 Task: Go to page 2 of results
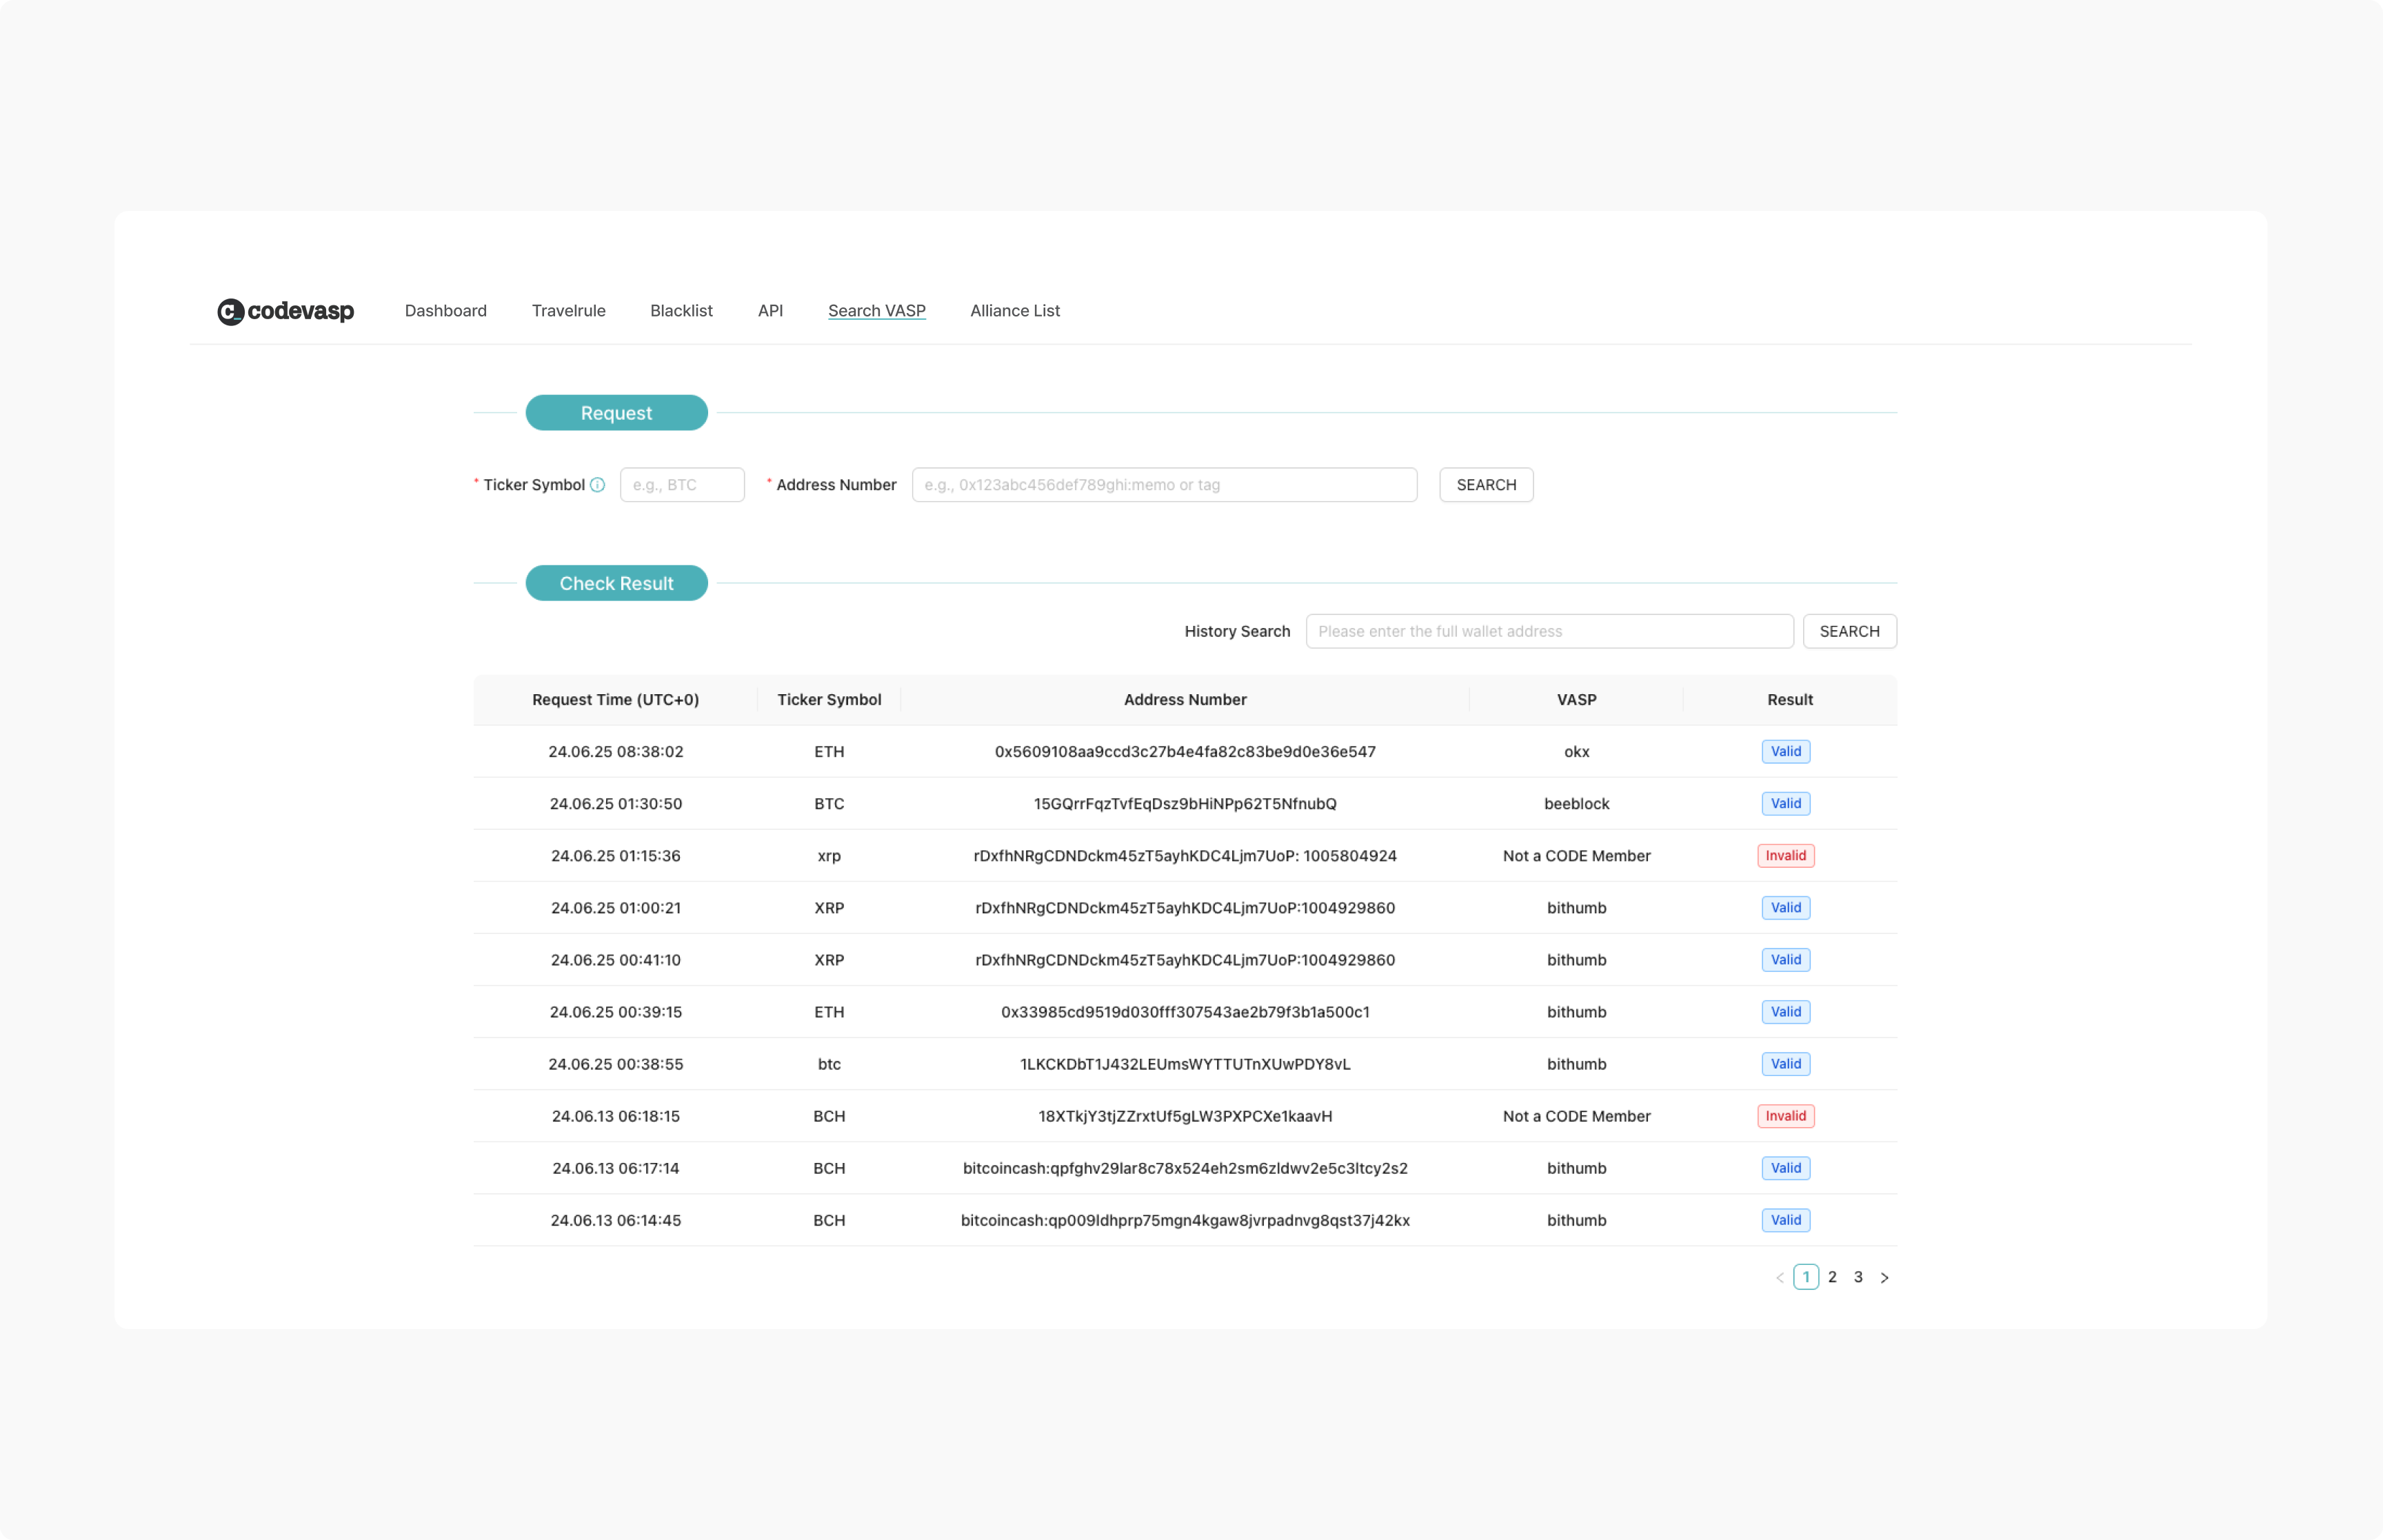point(1832,1277)
